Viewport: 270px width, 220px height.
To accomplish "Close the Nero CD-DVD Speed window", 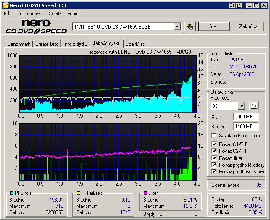I will (x=264, y=5).
